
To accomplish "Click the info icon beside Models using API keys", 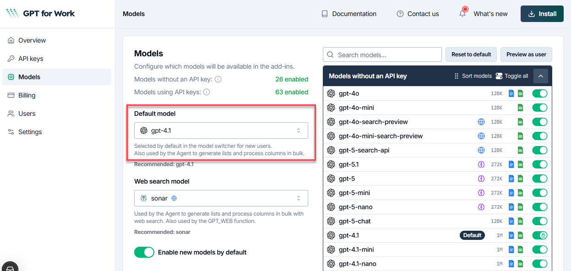I will coord(207,92).
